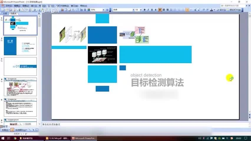The width and height of the screenshot is (251, 141).
Task: Set right text alignment
Action: pyautogui.click(x=167, y=10)
